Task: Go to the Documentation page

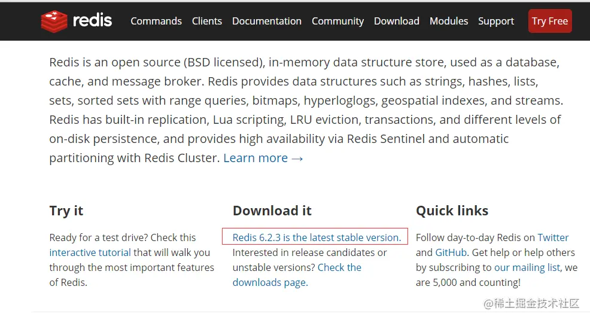Action: coord(267,21)
